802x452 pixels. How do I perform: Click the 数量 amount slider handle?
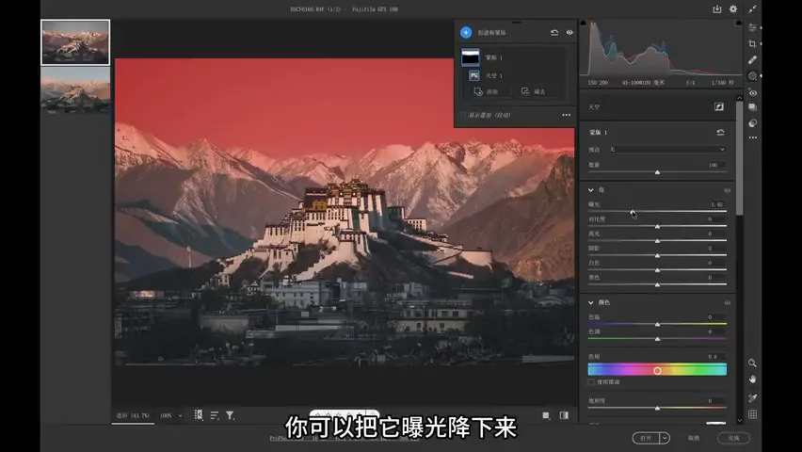tap(657, 172)
